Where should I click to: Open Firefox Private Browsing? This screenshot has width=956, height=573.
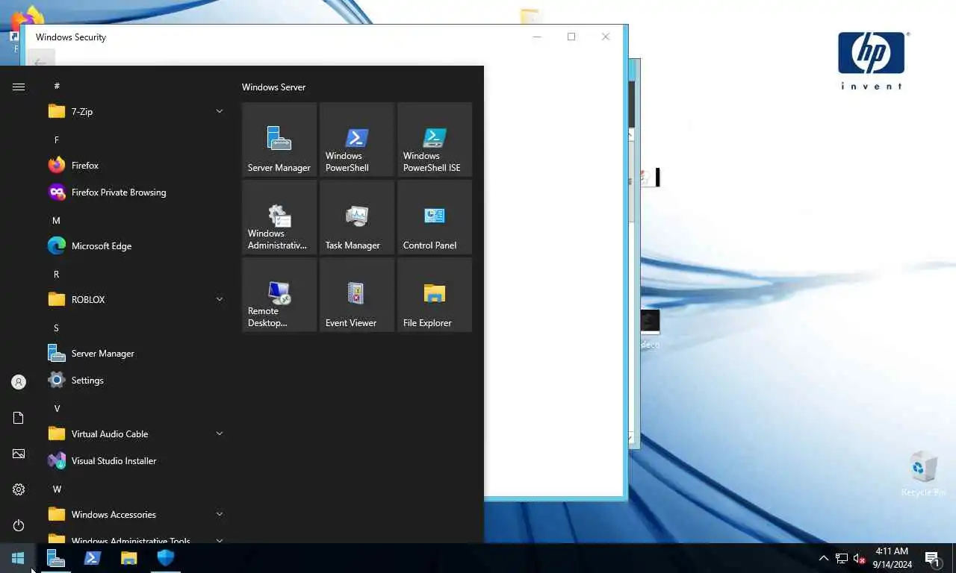[x=136, y=192]
